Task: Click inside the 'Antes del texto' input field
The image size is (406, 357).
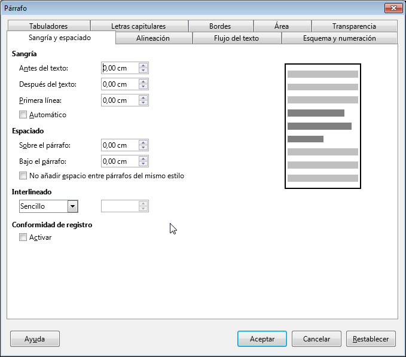Action: point(120,68)
